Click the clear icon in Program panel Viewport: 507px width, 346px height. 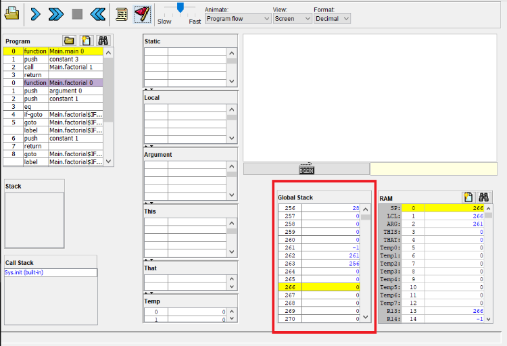(87, 41)
